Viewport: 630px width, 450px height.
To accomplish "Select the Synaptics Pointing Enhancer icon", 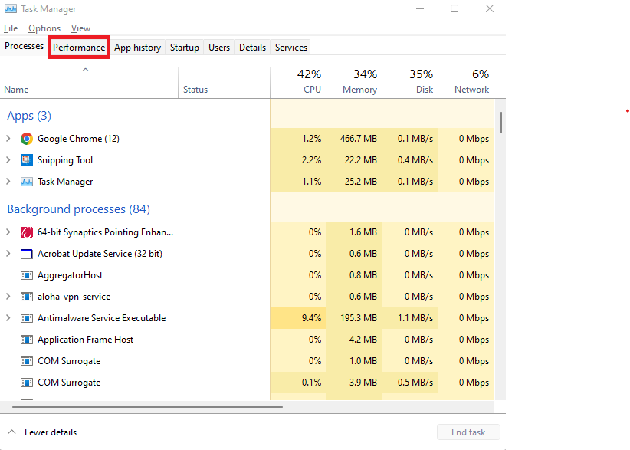I will [27, 232].
